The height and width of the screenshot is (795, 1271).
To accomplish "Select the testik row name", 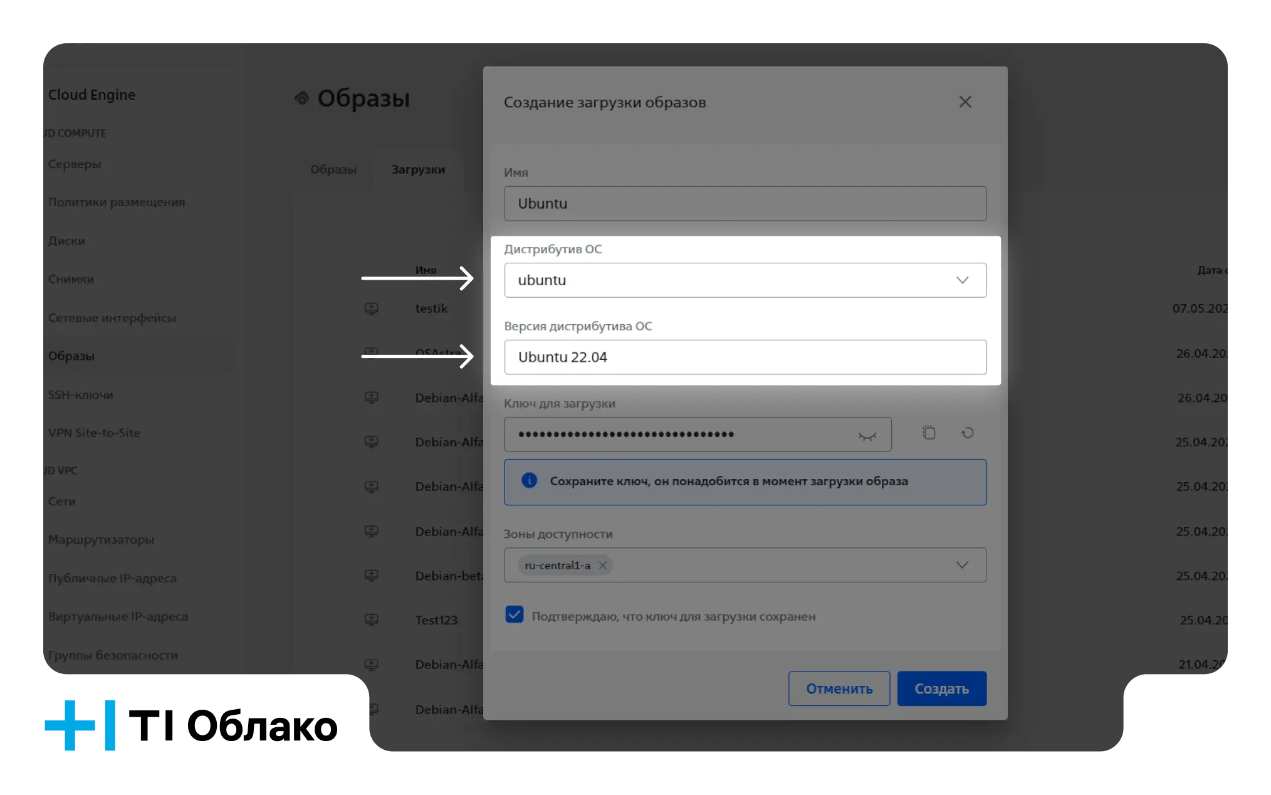I will (431, 308).
